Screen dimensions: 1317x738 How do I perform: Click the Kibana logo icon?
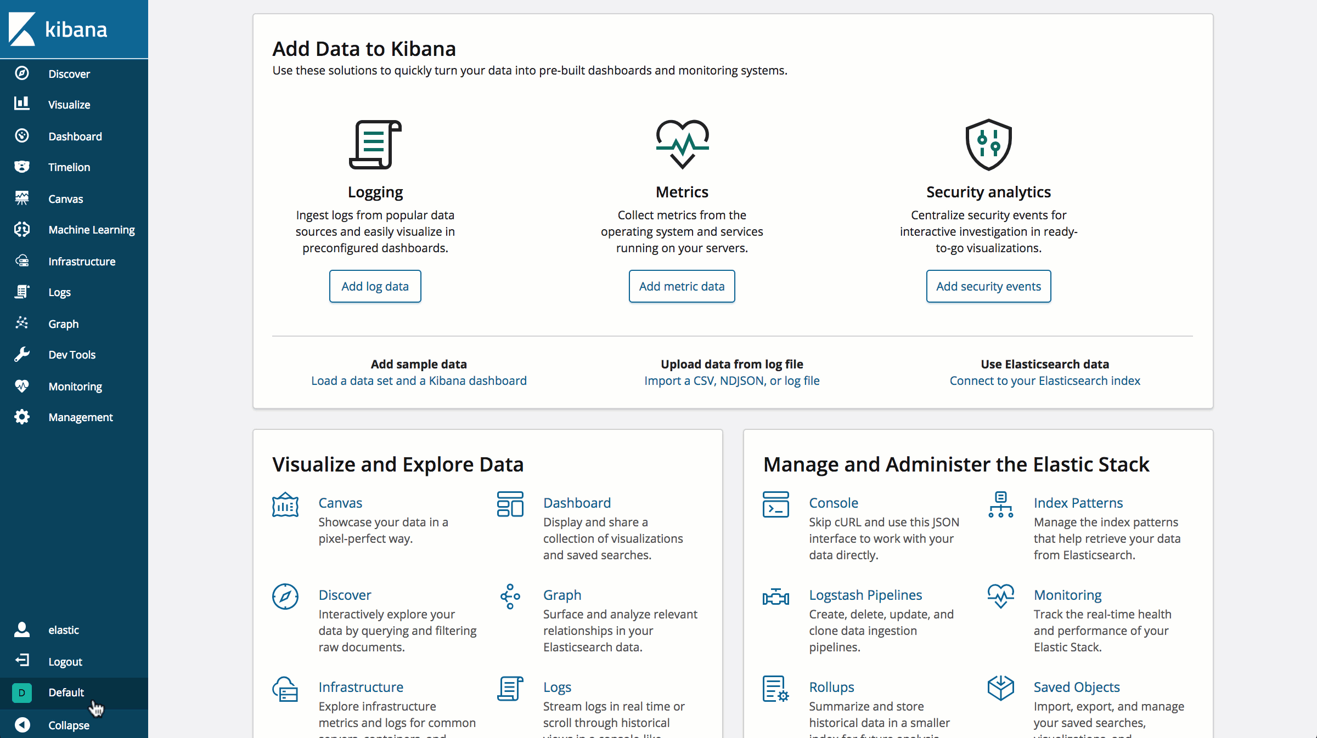point(22,29)
